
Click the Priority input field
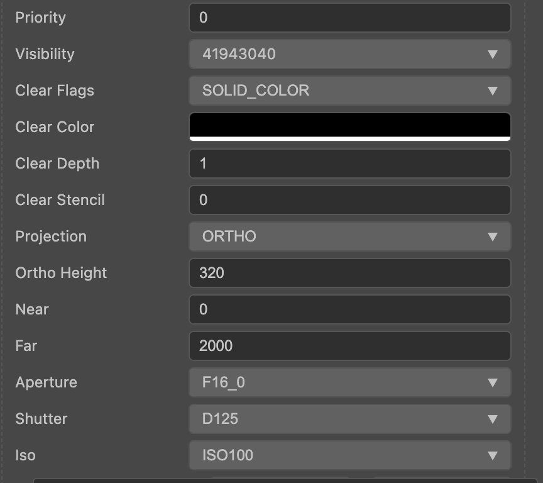click(x=349, y=18)
